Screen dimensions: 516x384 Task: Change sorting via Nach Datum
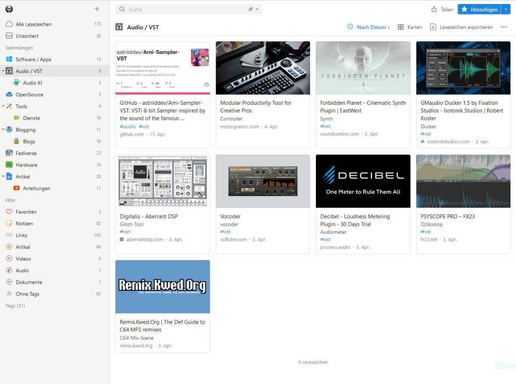[368, 27]
